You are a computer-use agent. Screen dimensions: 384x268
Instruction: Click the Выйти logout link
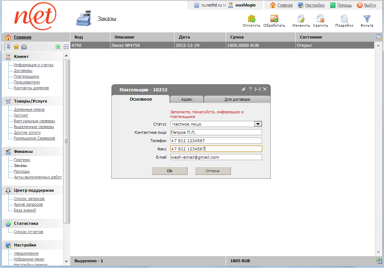coord(370,5)
